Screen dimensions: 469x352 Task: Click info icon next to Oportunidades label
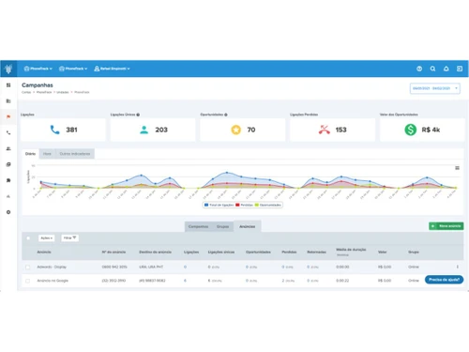(x=226, y=115)
